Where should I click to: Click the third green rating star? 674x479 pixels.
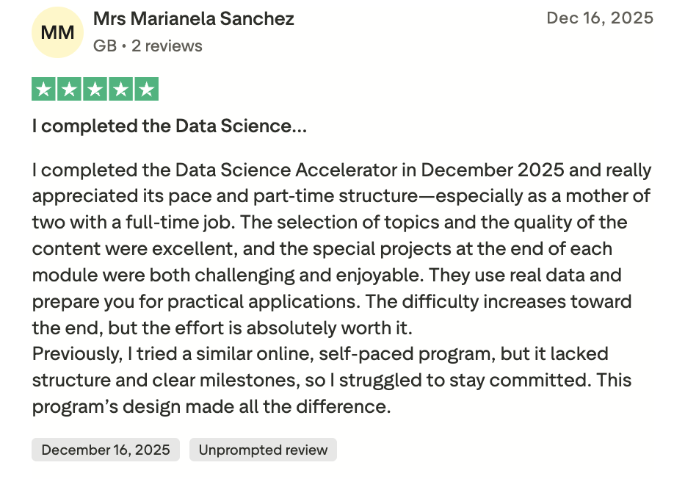[95, 90]
